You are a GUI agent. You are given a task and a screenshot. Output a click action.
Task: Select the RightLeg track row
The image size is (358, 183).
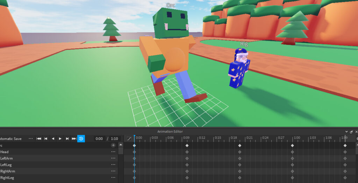pos(59,178)
